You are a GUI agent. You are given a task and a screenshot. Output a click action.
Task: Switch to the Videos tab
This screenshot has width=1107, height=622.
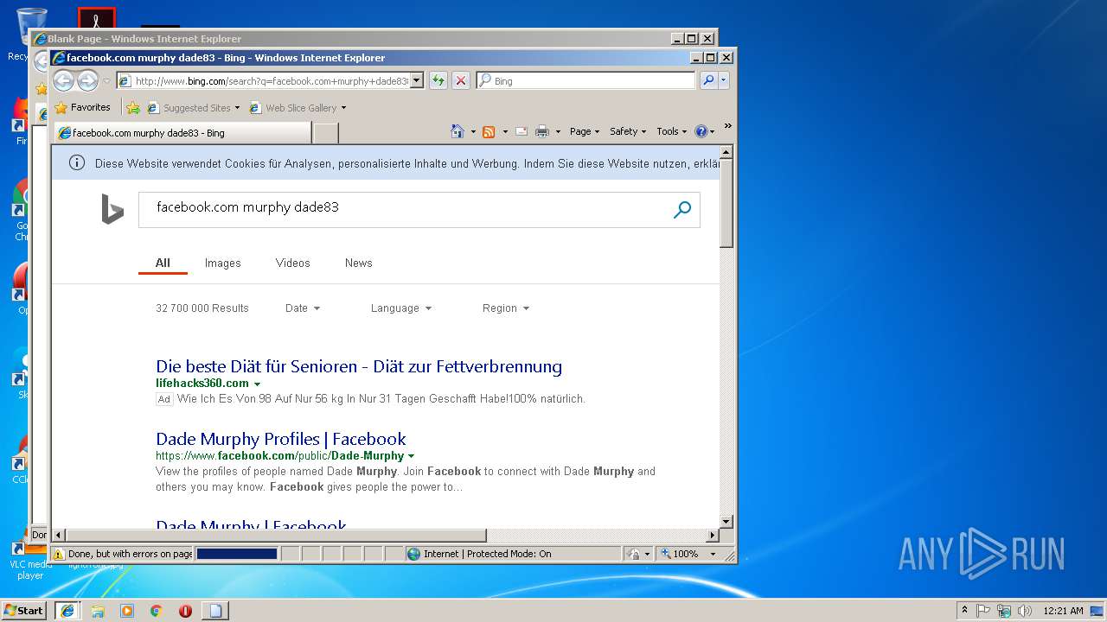292,263
